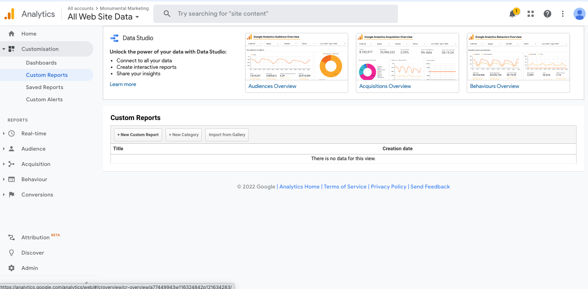Click the Acquisition branching icon

(x=11, y=164)
